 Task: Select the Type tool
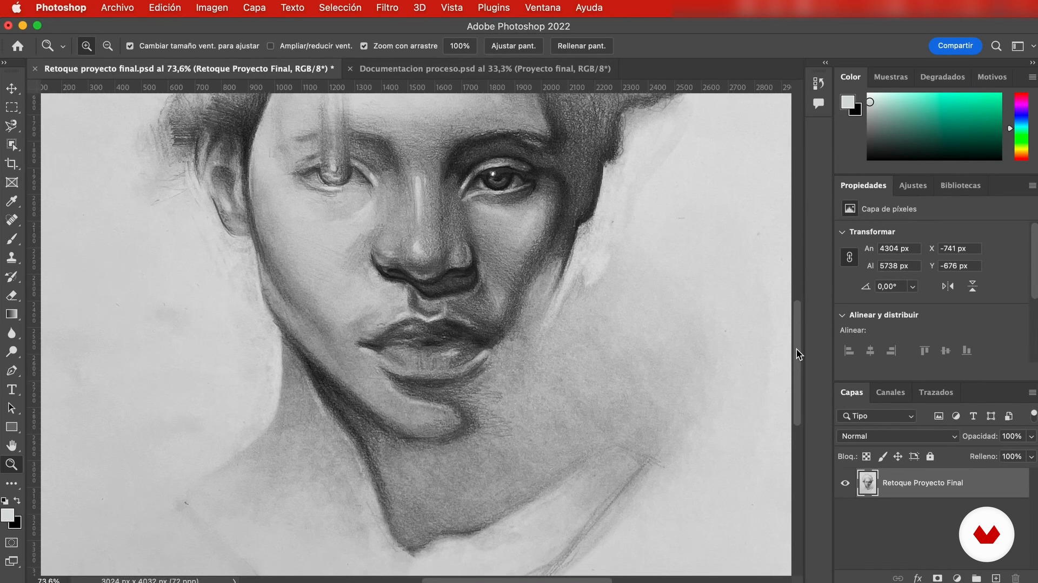11,389
